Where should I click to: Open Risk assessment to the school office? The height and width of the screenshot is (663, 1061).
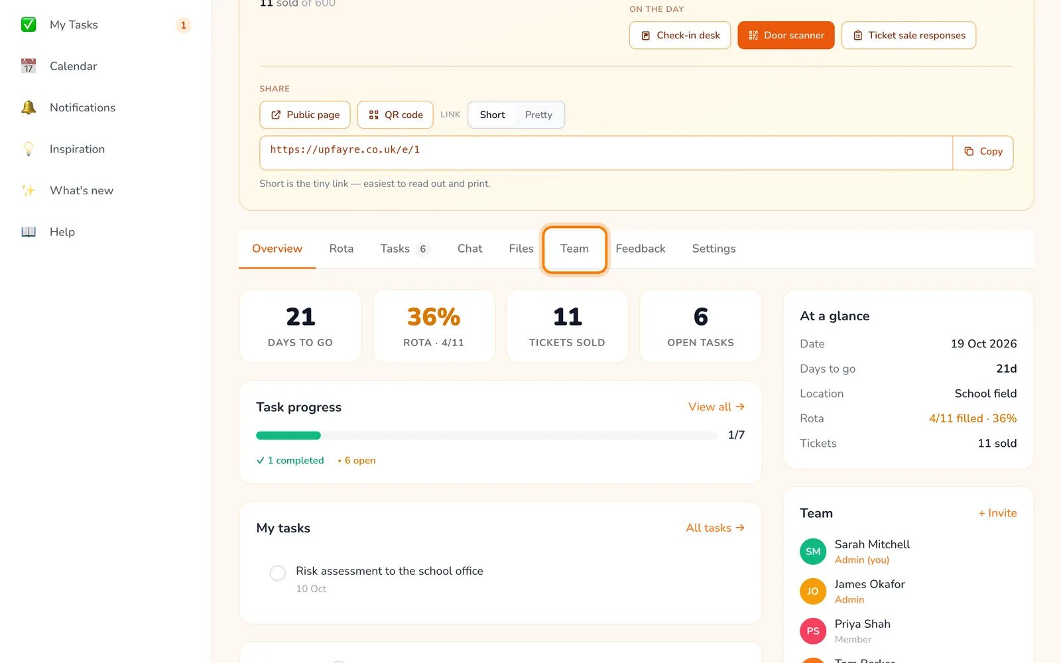(x=389, y=571)
